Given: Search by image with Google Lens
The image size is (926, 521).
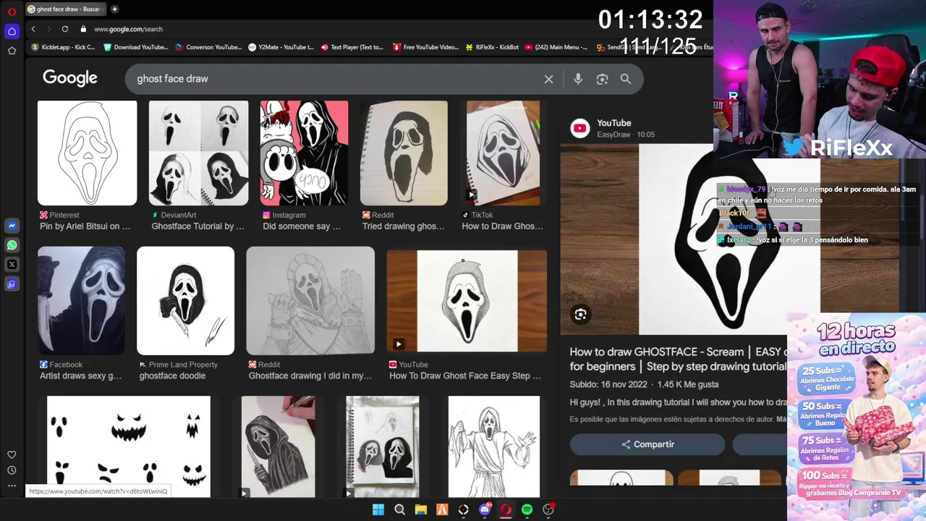Looking at the screenshot, I should (602, 79).
